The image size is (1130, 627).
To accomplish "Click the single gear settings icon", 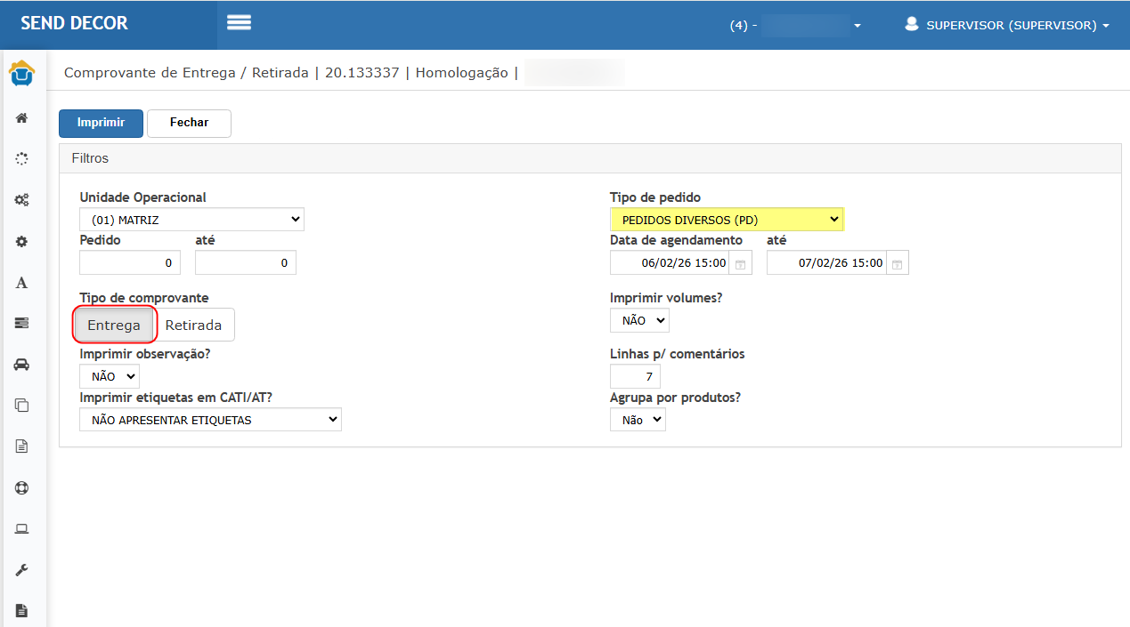I will click(22, 241).
